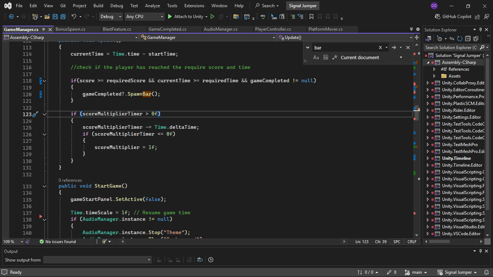
Task: Save the current file with the single floppy icon
Action: 55,16
